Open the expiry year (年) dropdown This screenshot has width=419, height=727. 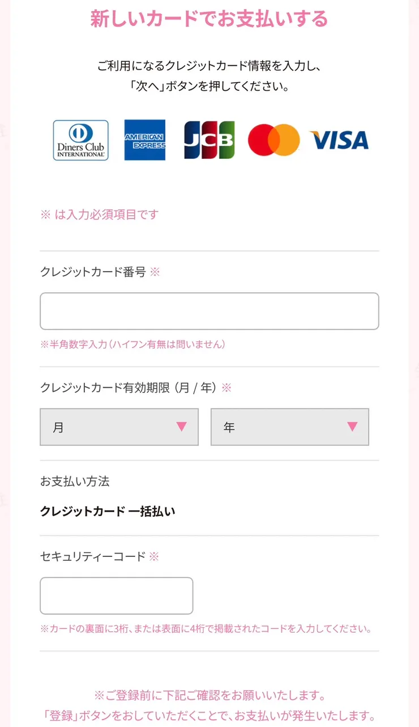(x=289, y=427)
